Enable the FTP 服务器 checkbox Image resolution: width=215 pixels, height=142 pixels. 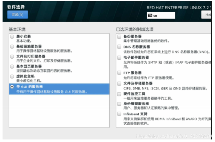coord(119,73)
